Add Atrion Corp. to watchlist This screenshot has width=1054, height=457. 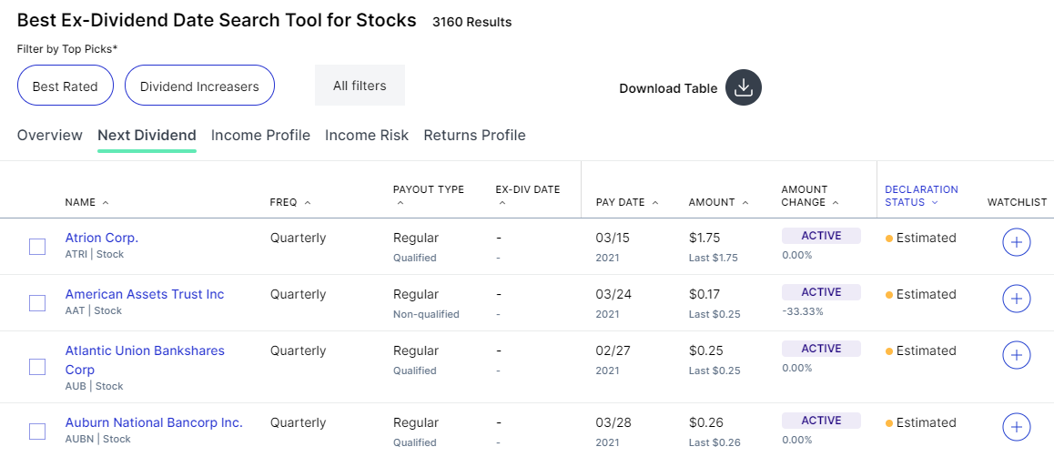click(1016, 243)
